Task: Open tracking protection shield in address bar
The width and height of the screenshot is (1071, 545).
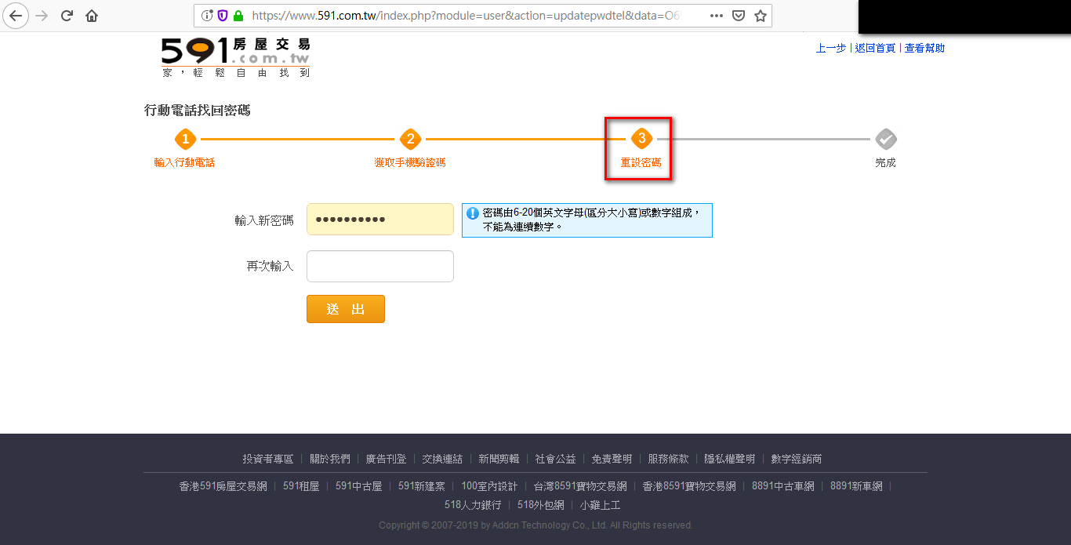Action: click(223, 16)
